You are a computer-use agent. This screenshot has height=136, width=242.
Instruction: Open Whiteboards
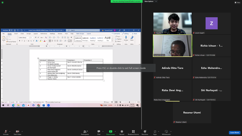point(166,132)
